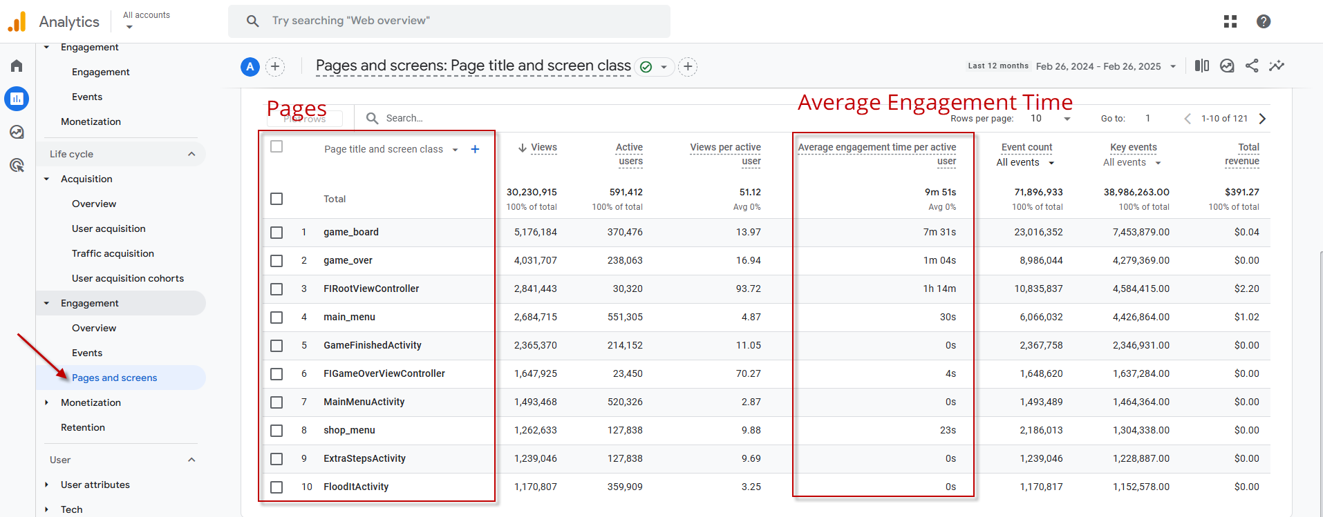This screenshot has height=517, width=1323.
Task: Open Rows per page dropdown
Action: [1051, 119]
